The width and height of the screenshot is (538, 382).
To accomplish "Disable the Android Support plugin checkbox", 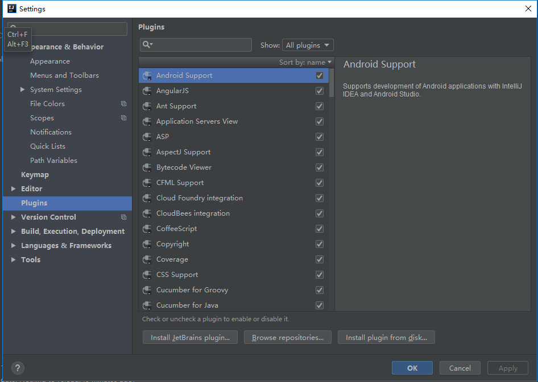I will click(x=320, y=75).
